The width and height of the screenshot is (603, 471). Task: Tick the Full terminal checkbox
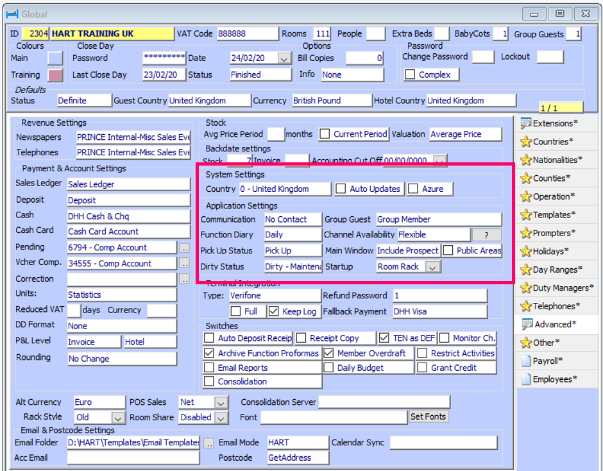(x=235, y=311)
